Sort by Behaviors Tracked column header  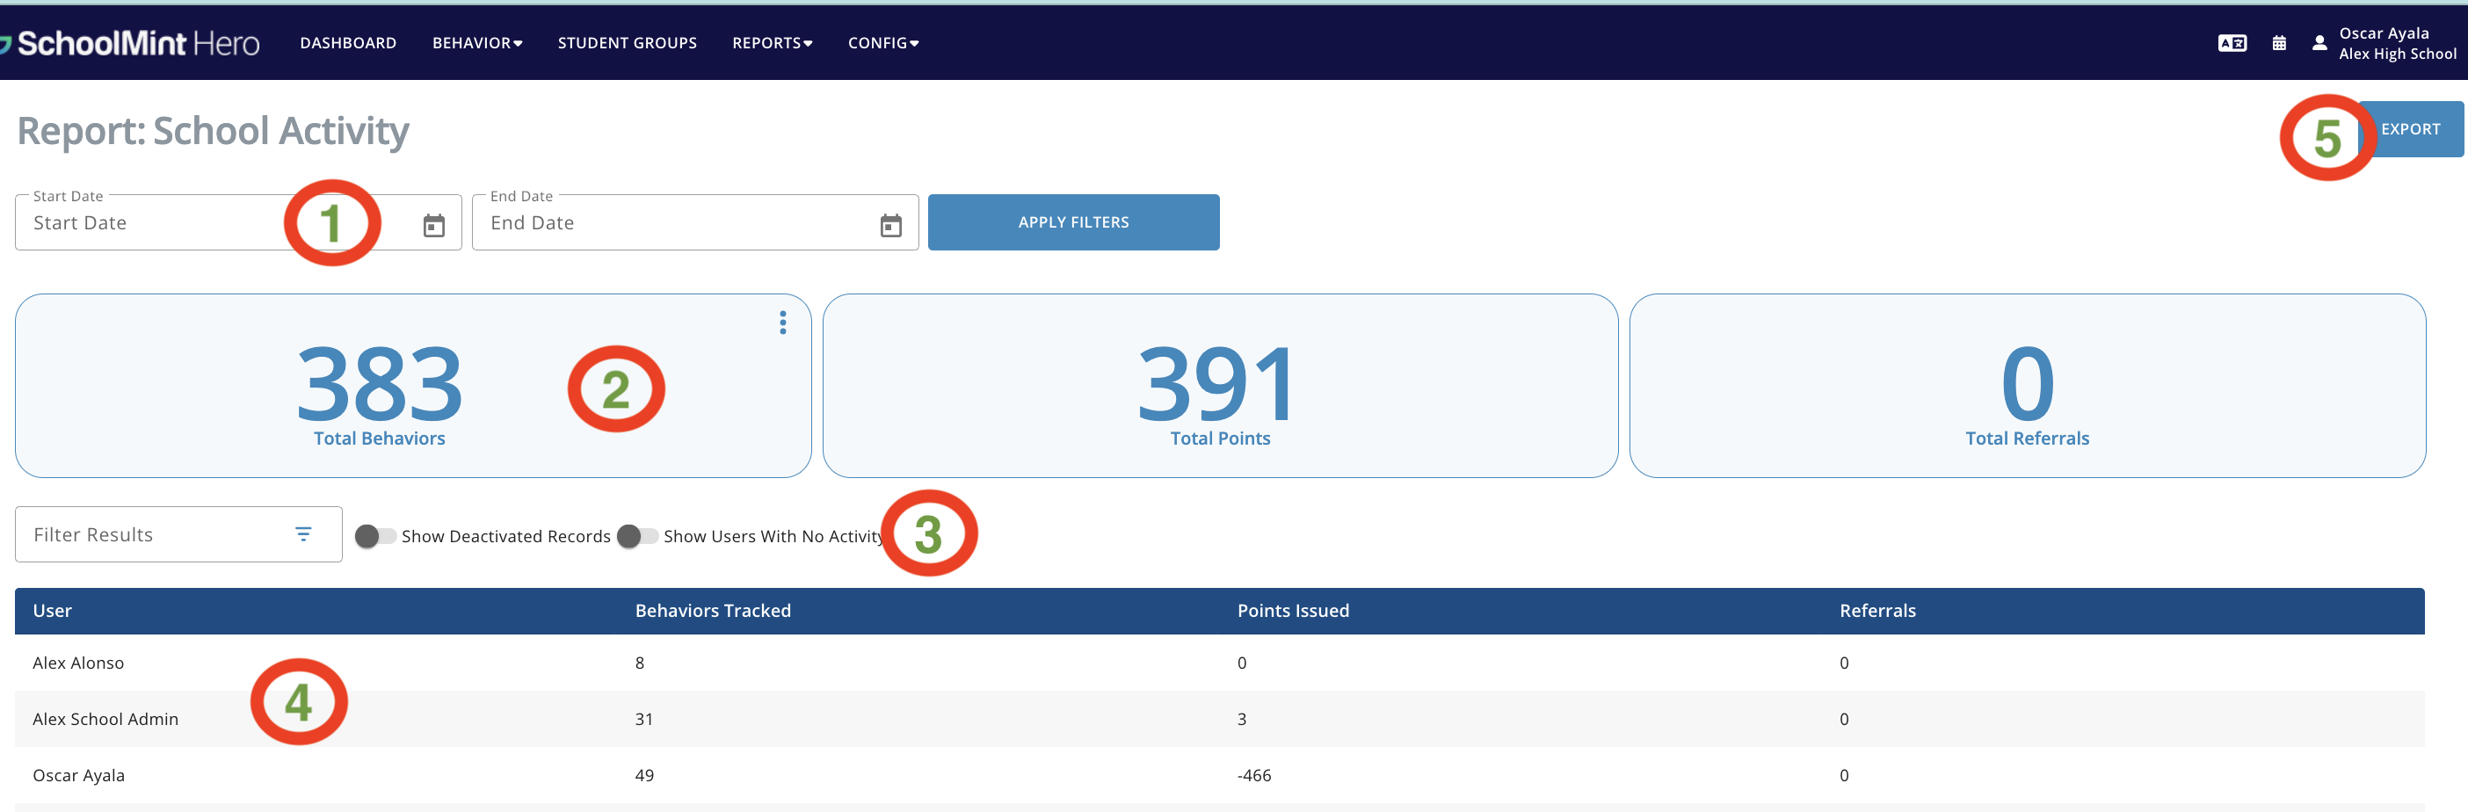click(x=713, y=611)
